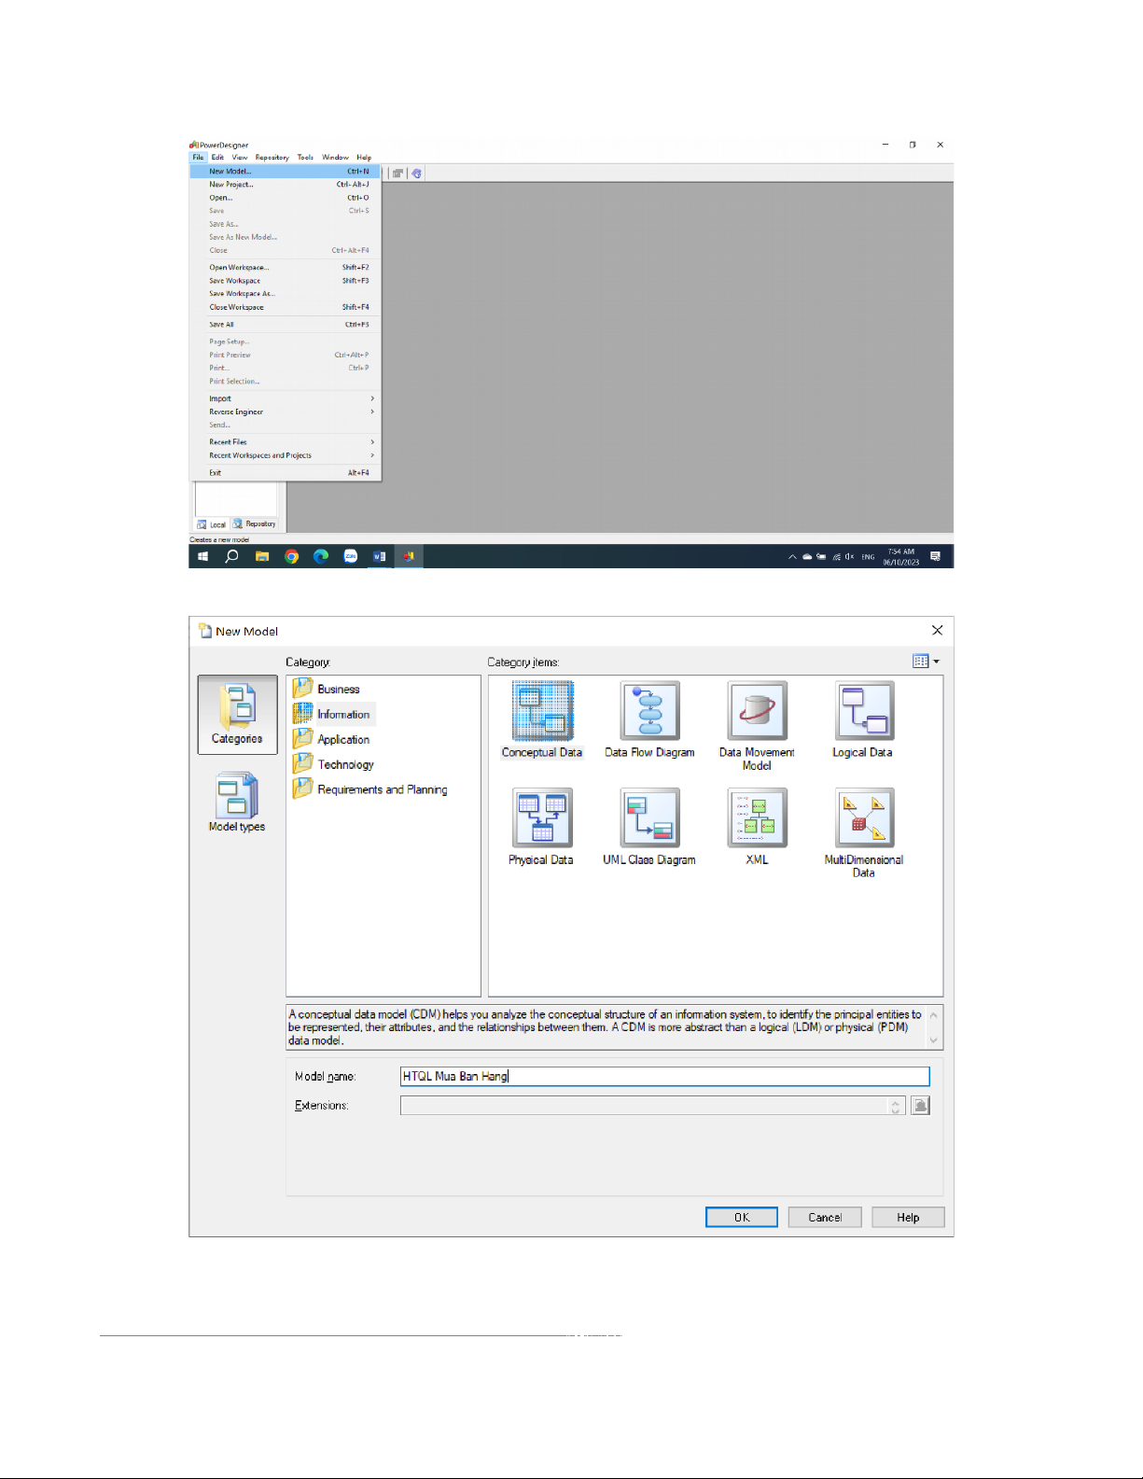Select the UML Class Diagram icon

[x=649, y=818]
